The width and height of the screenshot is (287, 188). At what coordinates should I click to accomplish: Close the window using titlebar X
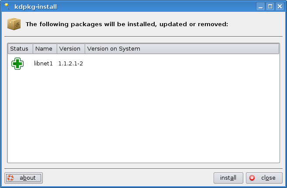[x=280, y=7]
